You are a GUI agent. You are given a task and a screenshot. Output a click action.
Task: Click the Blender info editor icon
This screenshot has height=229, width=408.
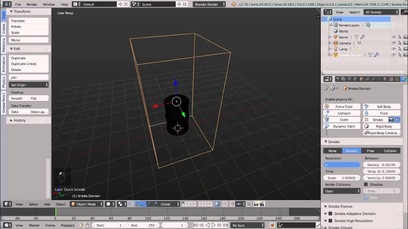7,4
